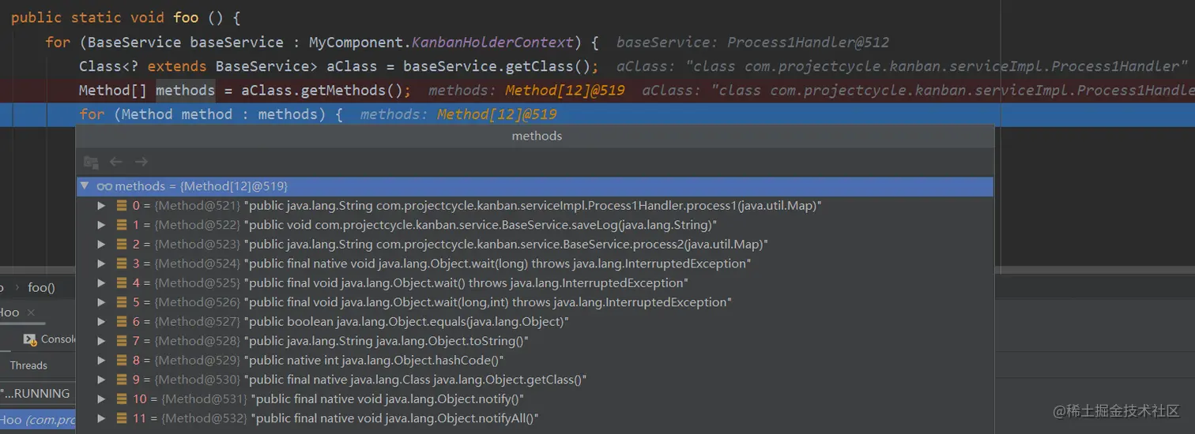Click the forward arrow in methods popup
Image resolution: width=1195 pixels, height=434 pixels.
click(x=141, y=162)
